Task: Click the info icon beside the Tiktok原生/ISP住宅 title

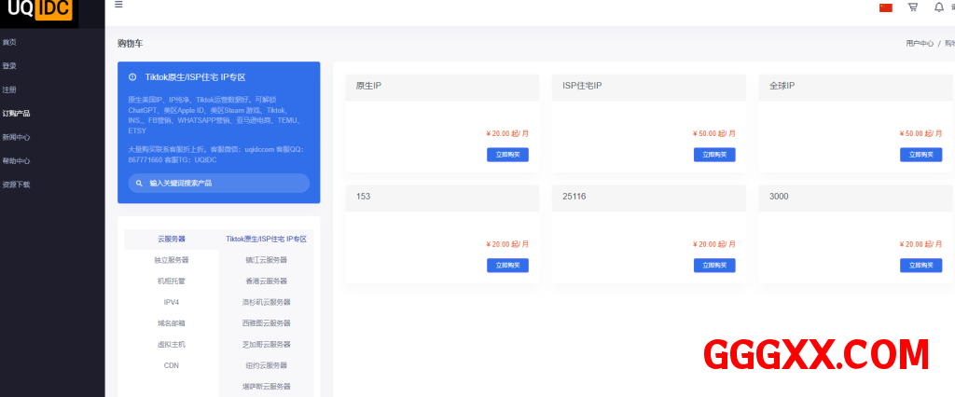Action: pos(132,77)
